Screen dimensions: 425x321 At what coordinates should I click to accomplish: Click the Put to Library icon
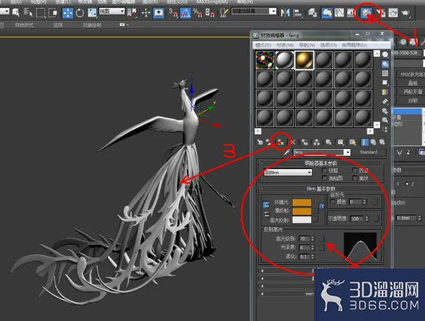[x=328, y=142]
